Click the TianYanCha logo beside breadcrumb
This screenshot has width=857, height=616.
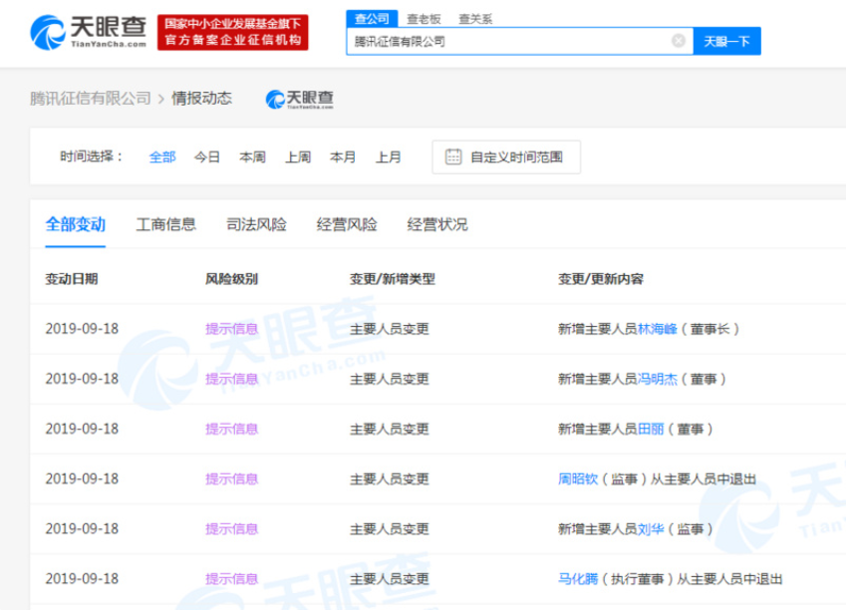coord(300,99)
